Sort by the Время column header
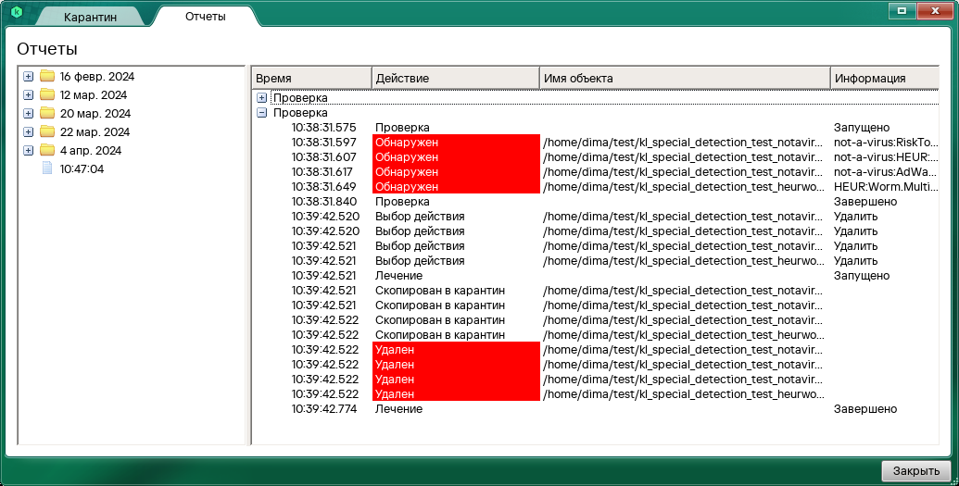 pyautogui.click(x=311, y=79)
